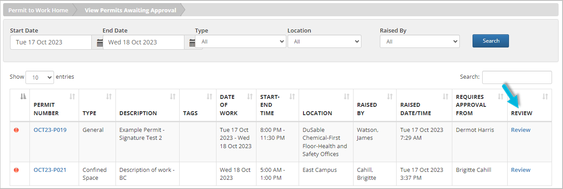This screenshot has width=563, height=189.
Task: Select View Permits Awaiting Approval breadcrumb
Action: click(130, 10)
